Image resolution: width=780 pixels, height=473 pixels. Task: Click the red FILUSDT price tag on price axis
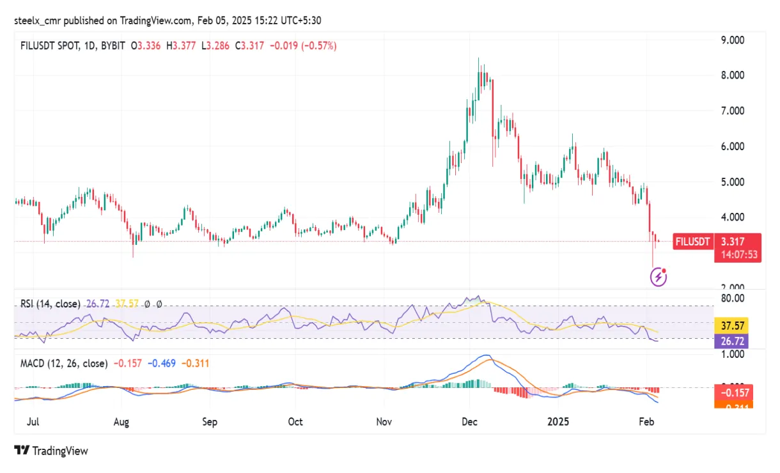tap(692, 242)
